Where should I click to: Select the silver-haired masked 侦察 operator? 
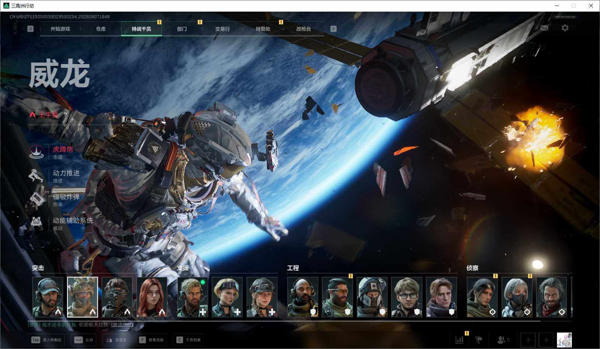517,297
